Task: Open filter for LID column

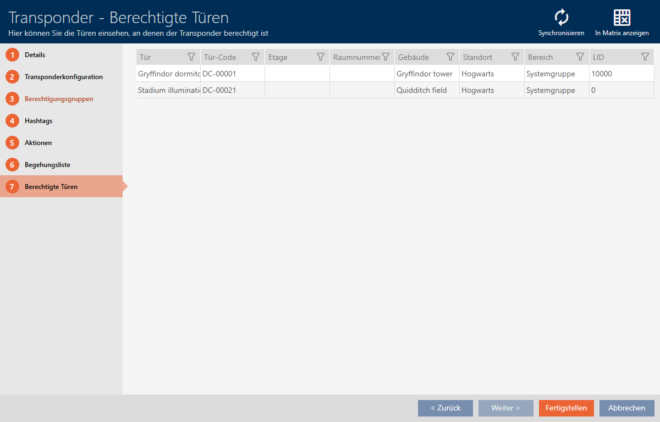Action: point(645,57)
